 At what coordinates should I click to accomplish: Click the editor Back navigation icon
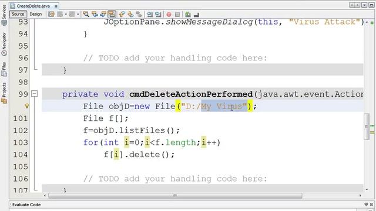point(60,14)
